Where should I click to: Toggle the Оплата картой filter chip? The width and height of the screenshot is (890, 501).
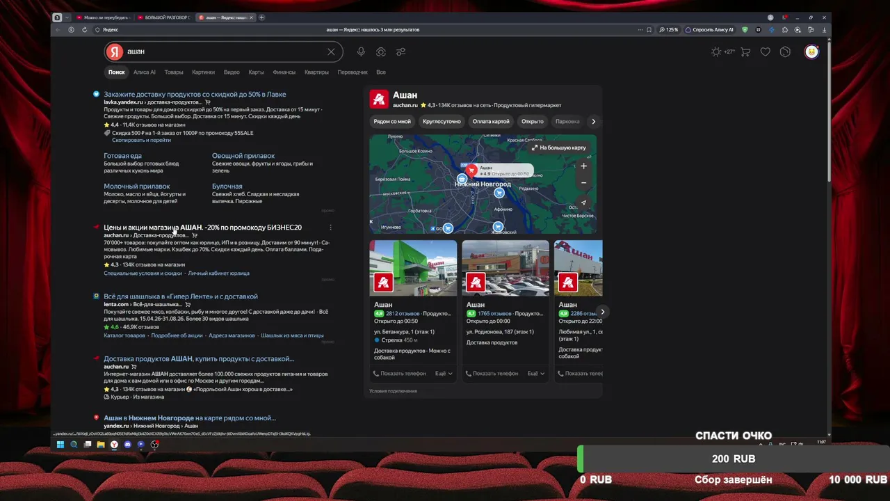[491, 121]
